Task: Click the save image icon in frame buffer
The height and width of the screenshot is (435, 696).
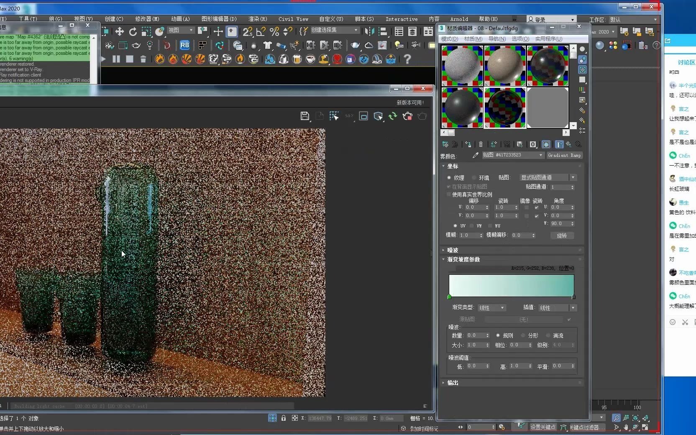Action: 305,116
